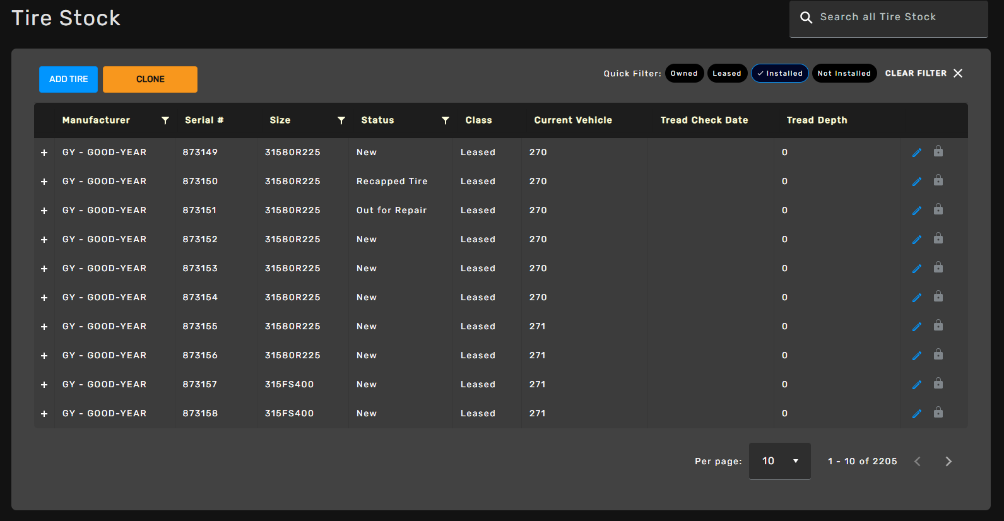This screenshot has height=521, width=1004.
Task: Click the search magnifier icon
Action: coord(806,18)
